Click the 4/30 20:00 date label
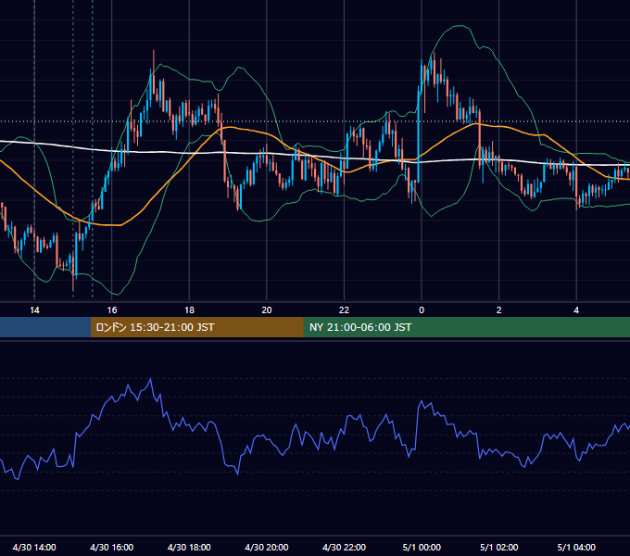The image size is (630, 556). click(267, 547)
